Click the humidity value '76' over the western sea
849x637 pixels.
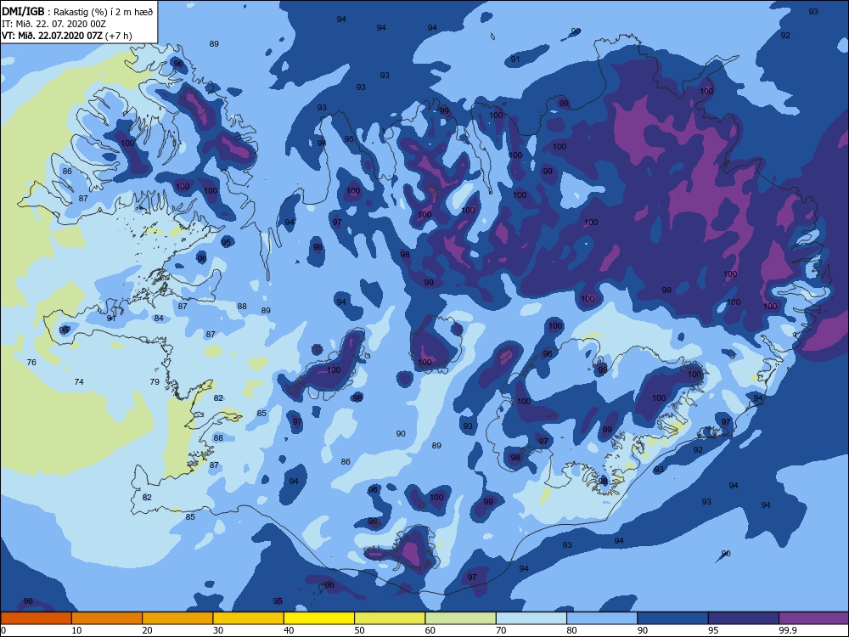click(x=31, y=363)
